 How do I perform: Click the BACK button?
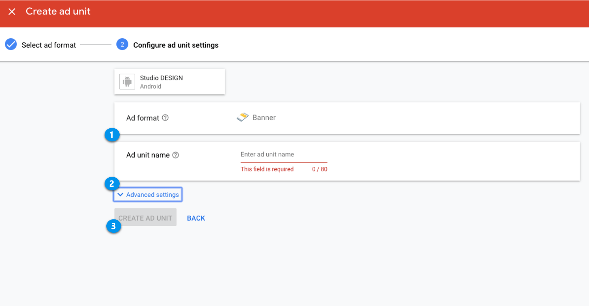196,218
